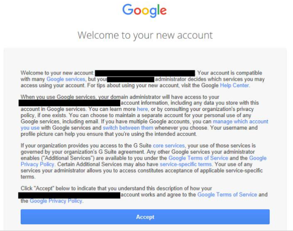Click redacted bar before "account works and agree"
Viewport: 293px width, 231px height.
[69, 195]
